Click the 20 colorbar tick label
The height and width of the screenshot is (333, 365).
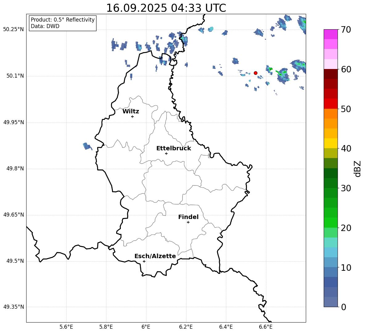pyautogui.click(x=346, y=228)
